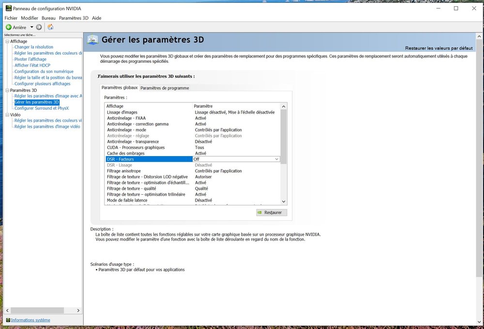Select CUDA - Processeurs graphiques row
Viewport: 484px width, 329px height.
click(193, 147)
